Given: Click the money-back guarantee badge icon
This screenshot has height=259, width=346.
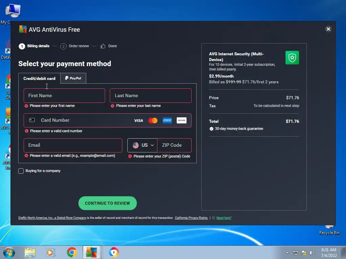Looking at the screenshot, I should (212, 129).
